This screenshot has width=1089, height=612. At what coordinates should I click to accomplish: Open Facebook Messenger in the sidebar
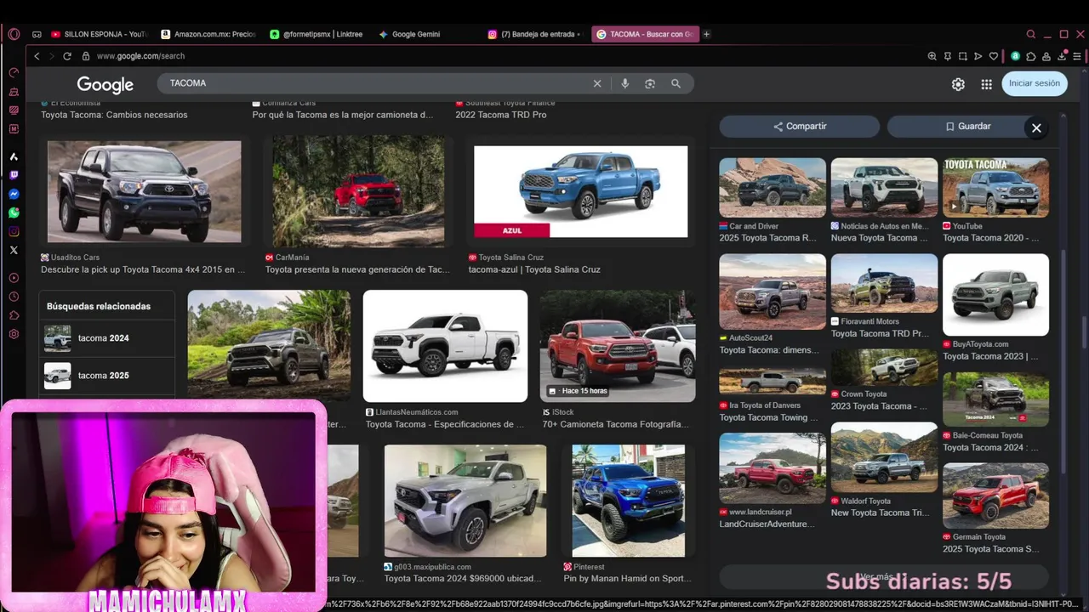pos(14,194)
